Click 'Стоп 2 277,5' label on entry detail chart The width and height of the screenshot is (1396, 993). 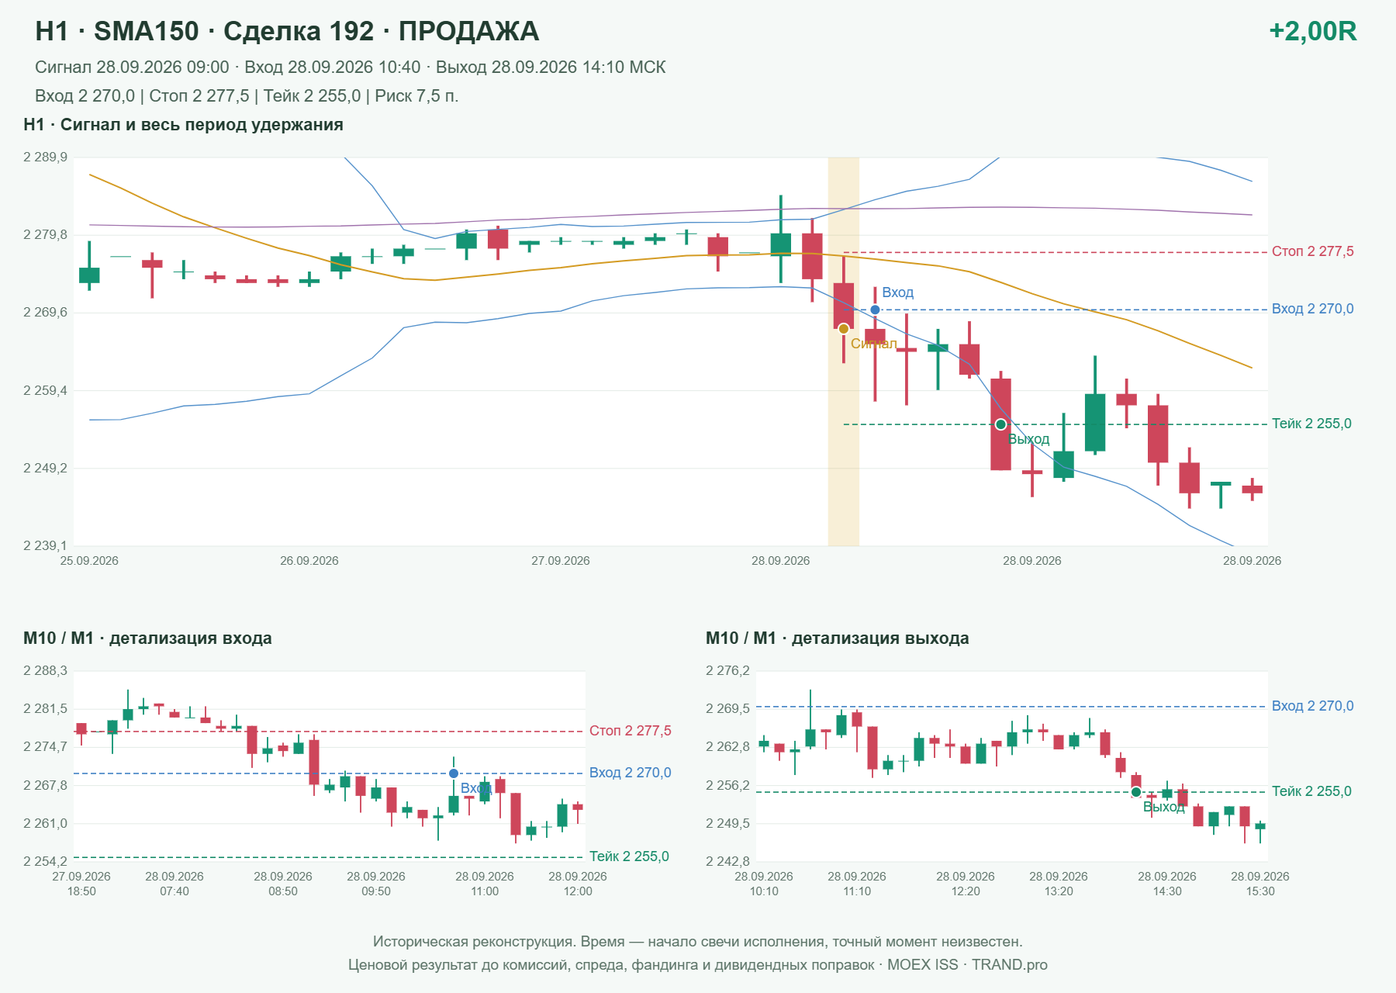click(x=630, y=731)
